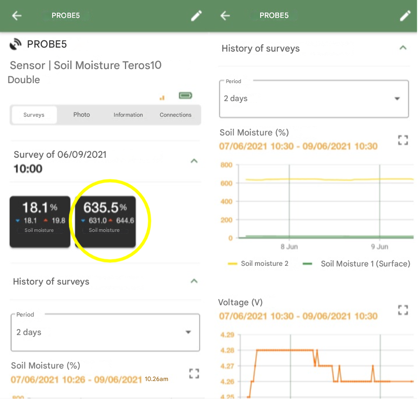
Task: Switch to the Surveys tab
Action: click(34, 115)
